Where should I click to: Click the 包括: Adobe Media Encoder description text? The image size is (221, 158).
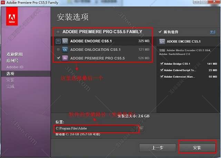tap(185, 52)
